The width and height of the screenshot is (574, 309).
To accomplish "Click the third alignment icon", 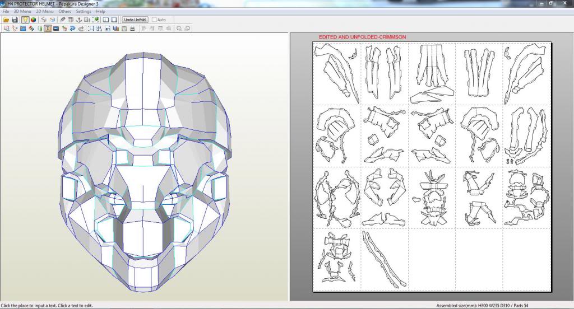I will point(160,29).
